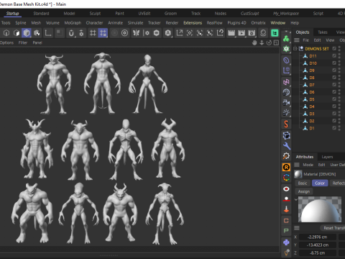This screenshot has width=345, height=259.
Task: Open the Attributes panel hamburger menu
Action: coord(297,165)
